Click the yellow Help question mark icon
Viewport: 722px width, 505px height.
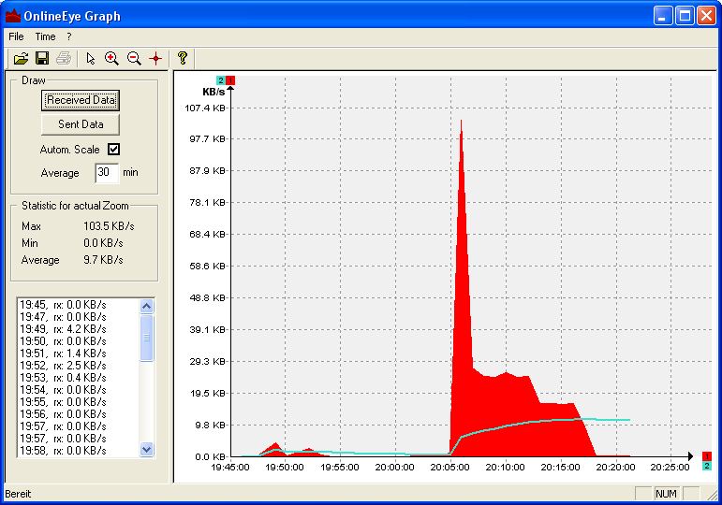point(183,58)
